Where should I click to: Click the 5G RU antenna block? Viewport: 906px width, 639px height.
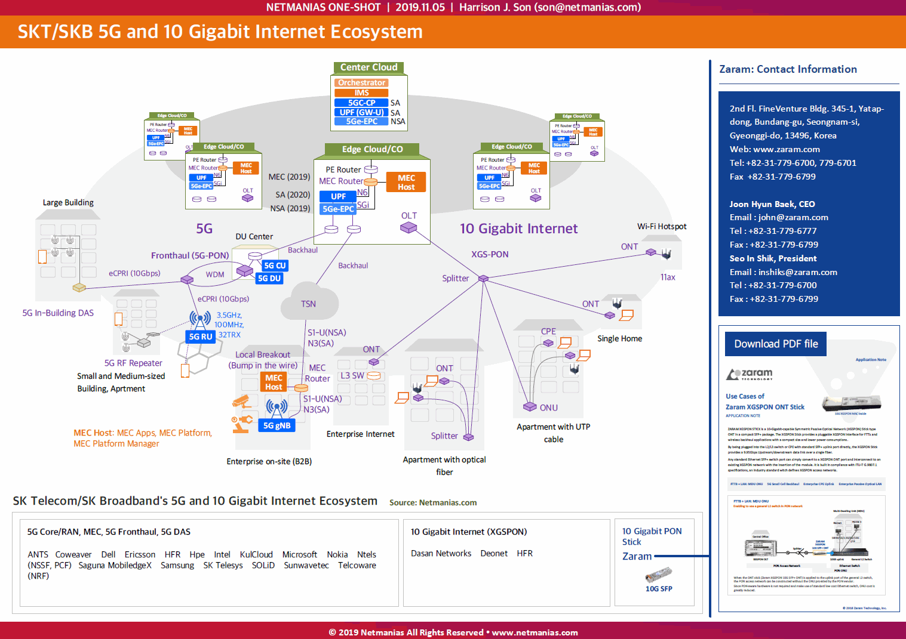tap(200, 337)
